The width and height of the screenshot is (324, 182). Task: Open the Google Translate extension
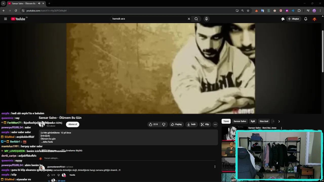(262, 11)
